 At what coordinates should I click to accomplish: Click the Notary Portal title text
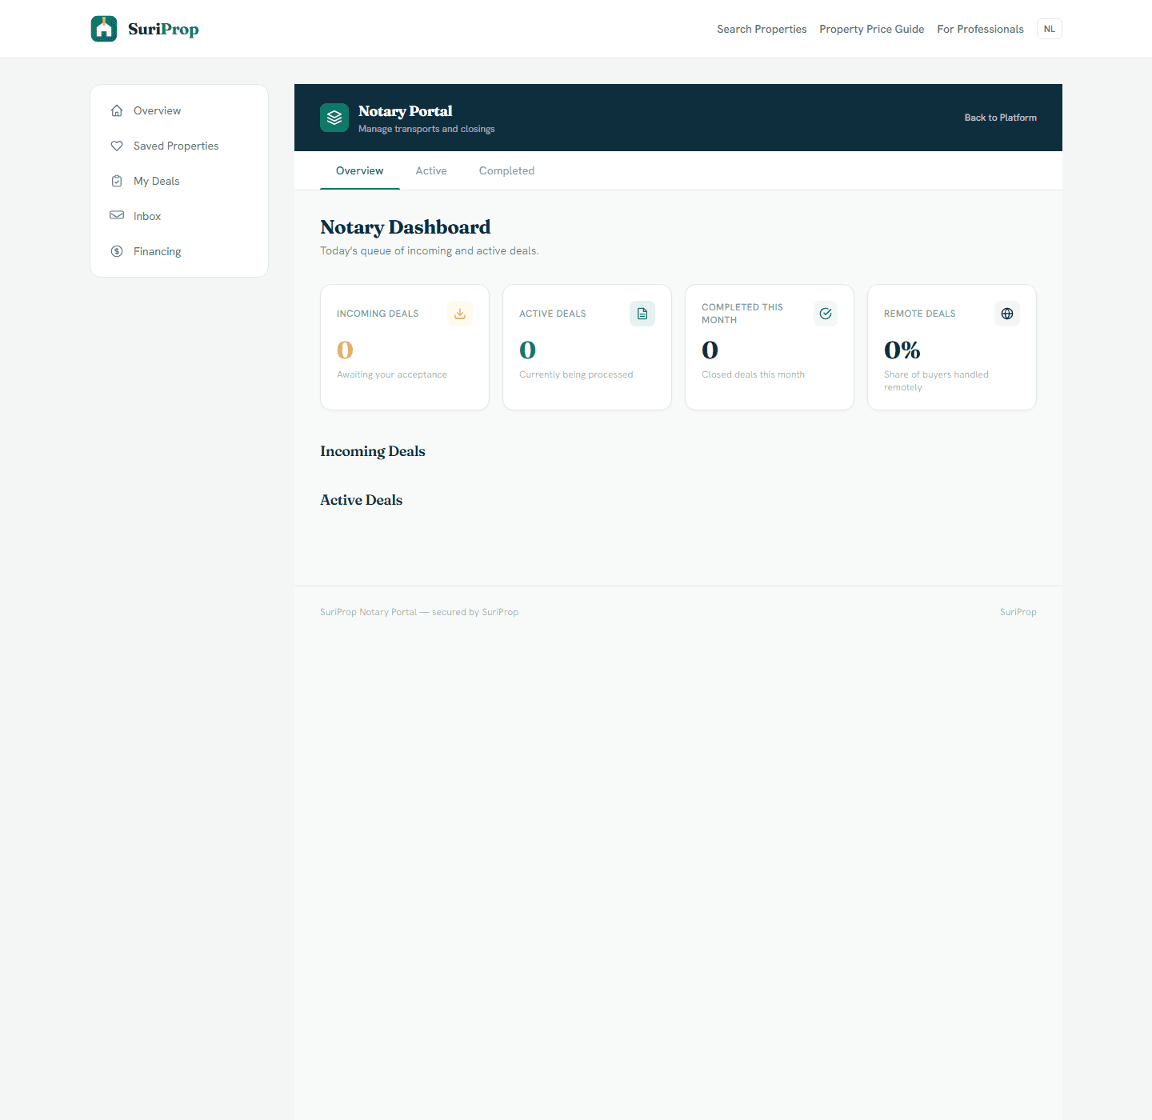(406, 111)
